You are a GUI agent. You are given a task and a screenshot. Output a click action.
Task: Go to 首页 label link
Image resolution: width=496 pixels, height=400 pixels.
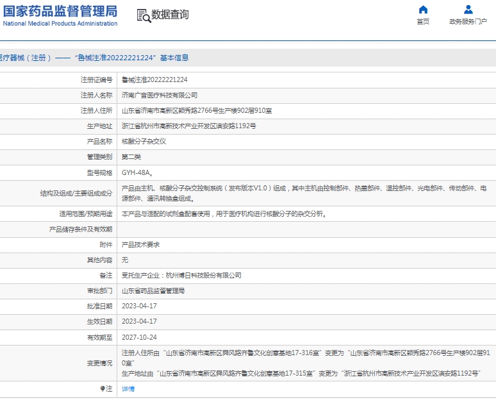(423, 22)
